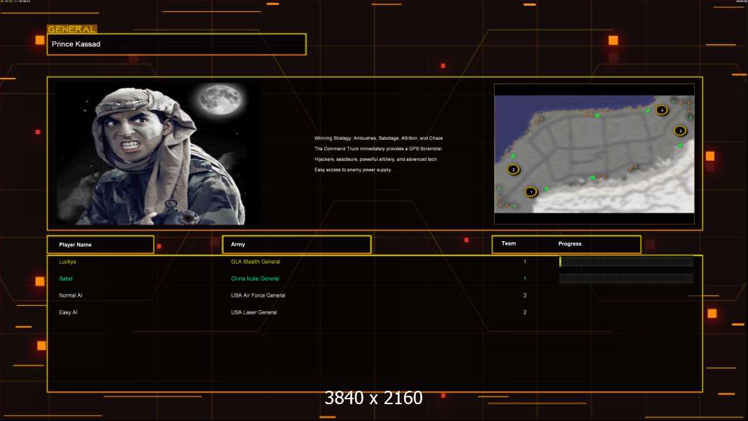
Task: Click start position marker 4 on the map
Action: click(662, 110)
